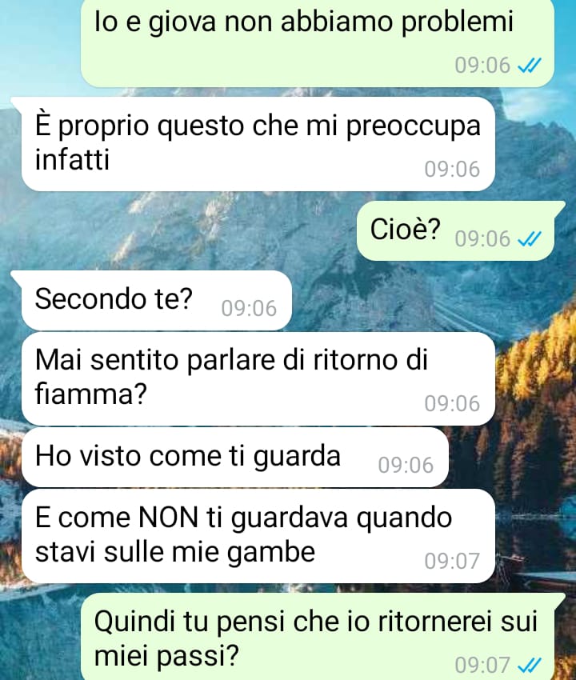Tap read receipt ticks on 'Io e giova' message
The image size is (576, 680).
click(530, 66)
